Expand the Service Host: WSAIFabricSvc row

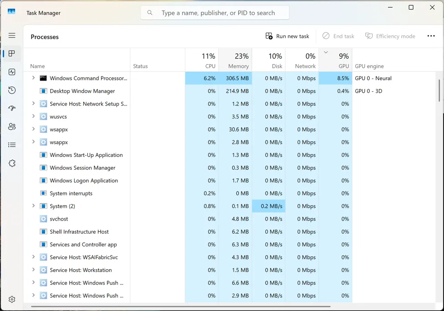(x=33, y=257)
